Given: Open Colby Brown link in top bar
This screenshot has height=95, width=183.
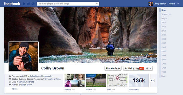Looking at the screenshot, I should (x=160, y=4).
